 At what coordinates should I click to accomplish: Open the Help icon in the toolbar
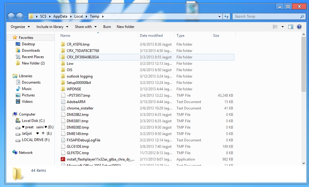[x=299, y=27]
